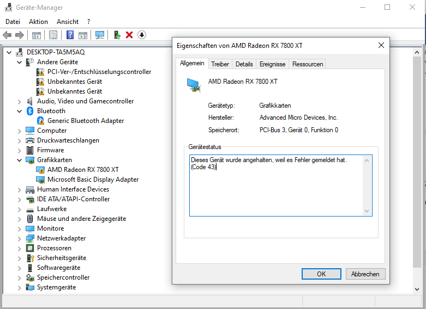Switch to the Ressourcen tab
This screenshot has height=309, width=426.
click(308, 64)
